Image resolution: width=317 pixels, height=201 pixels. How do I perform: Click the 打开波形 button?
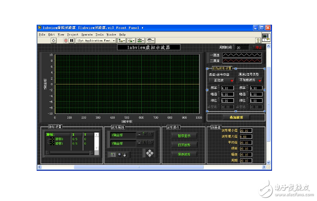pyautogui.click(x=184, y=145)
